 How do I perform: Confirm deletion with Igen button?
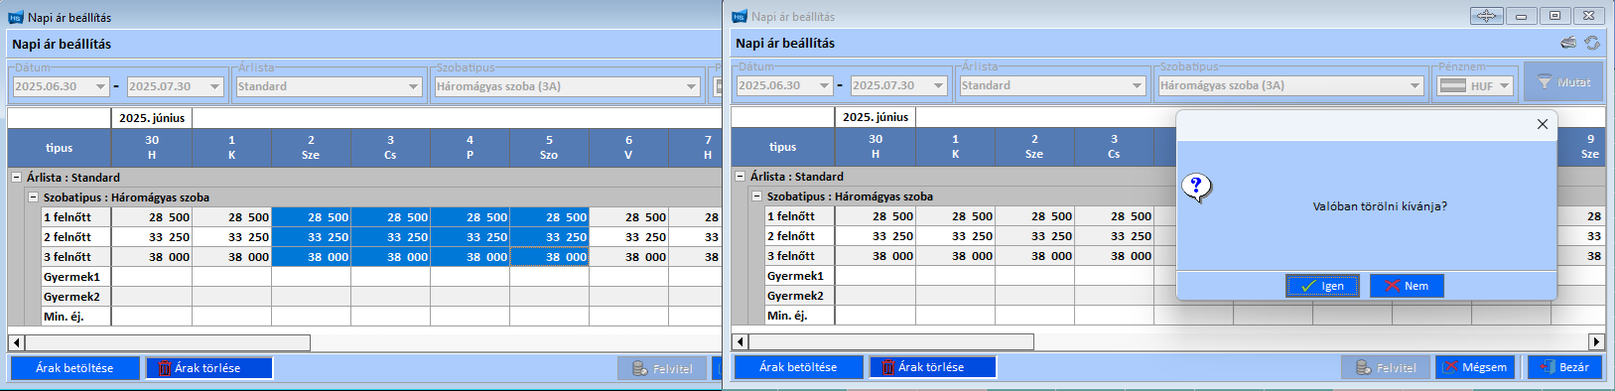pos(1322,286)
